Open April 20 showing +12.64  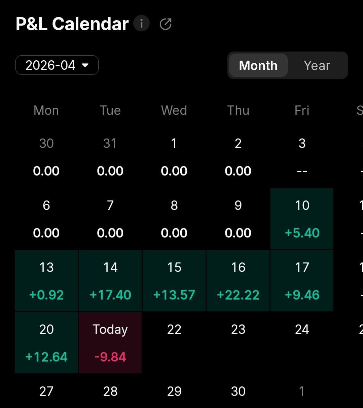point(46,343)
